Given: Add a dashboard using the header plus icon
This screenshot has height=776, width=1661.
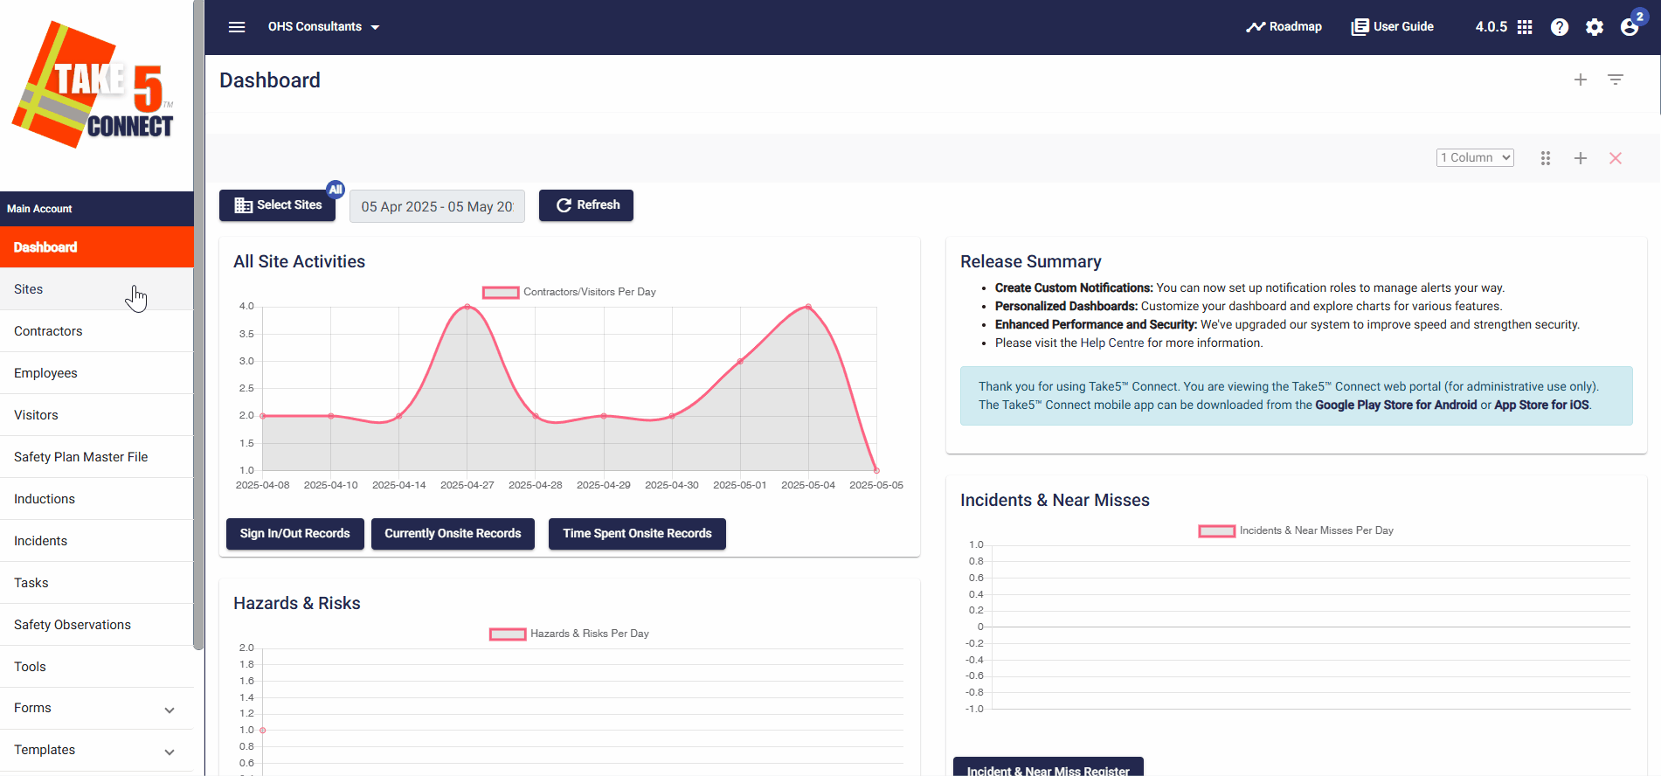Looking at the screenshot, I should (x=1581, y=80).
